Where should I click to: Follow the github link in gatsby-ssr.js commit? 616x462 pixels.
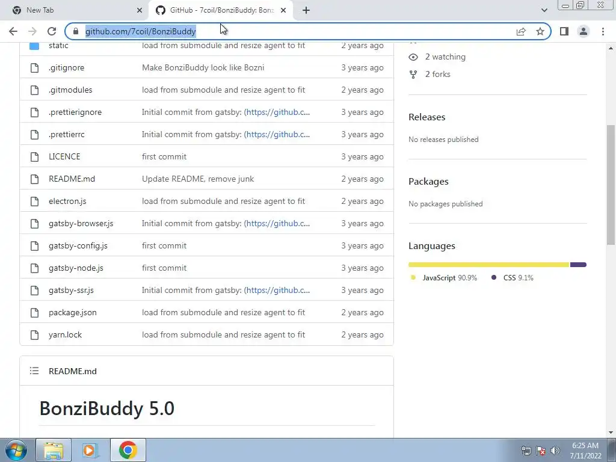coord(278,291)
